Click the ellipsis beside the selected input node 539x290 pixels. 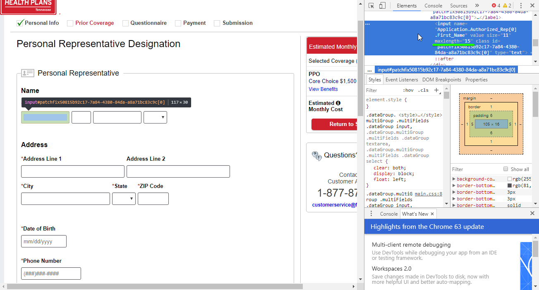[x=368, y=24]
